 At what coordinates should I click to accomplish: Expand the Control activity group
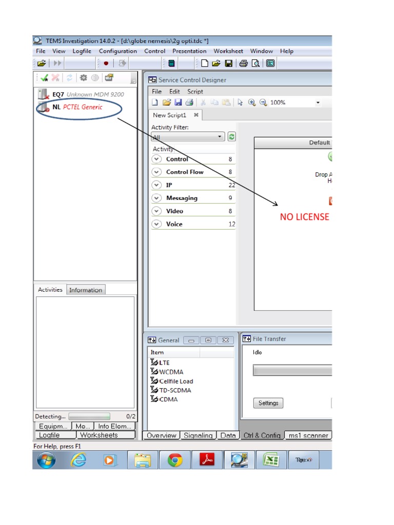[156, 159]
